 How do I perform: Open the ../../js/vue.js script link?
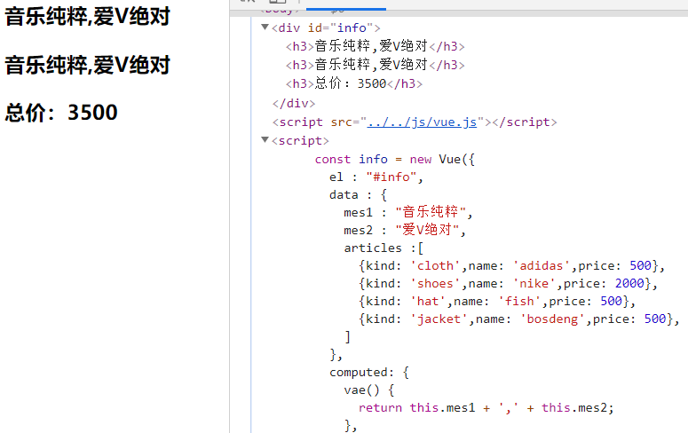tap(422, 122)
